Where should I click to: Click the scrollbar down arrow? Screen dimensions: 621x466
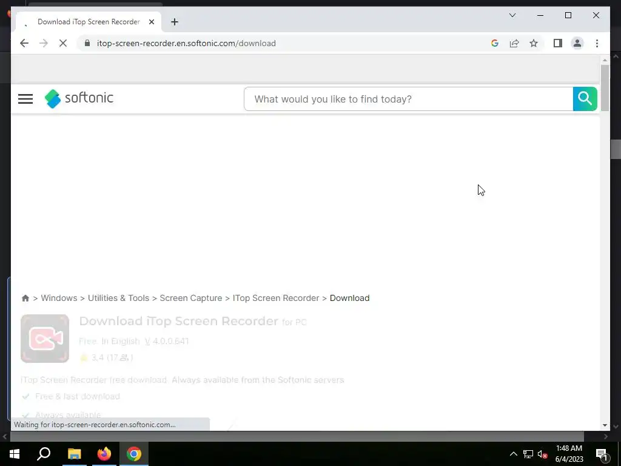(605, 425)
